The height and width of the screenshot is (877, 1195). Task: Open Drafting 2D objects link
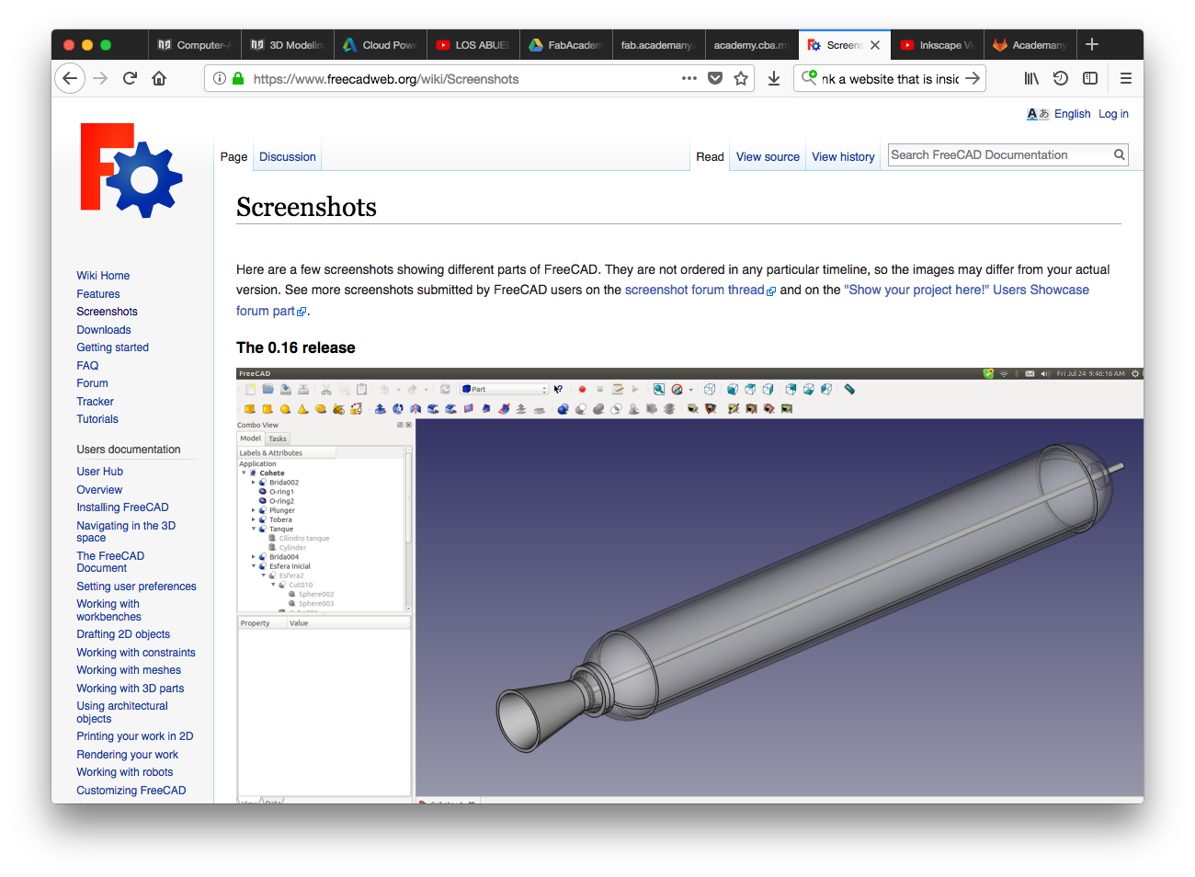123,634
